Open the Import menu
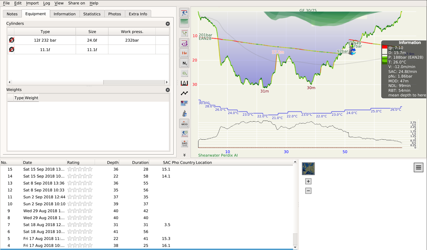The image size is (427, 250). 32,3
